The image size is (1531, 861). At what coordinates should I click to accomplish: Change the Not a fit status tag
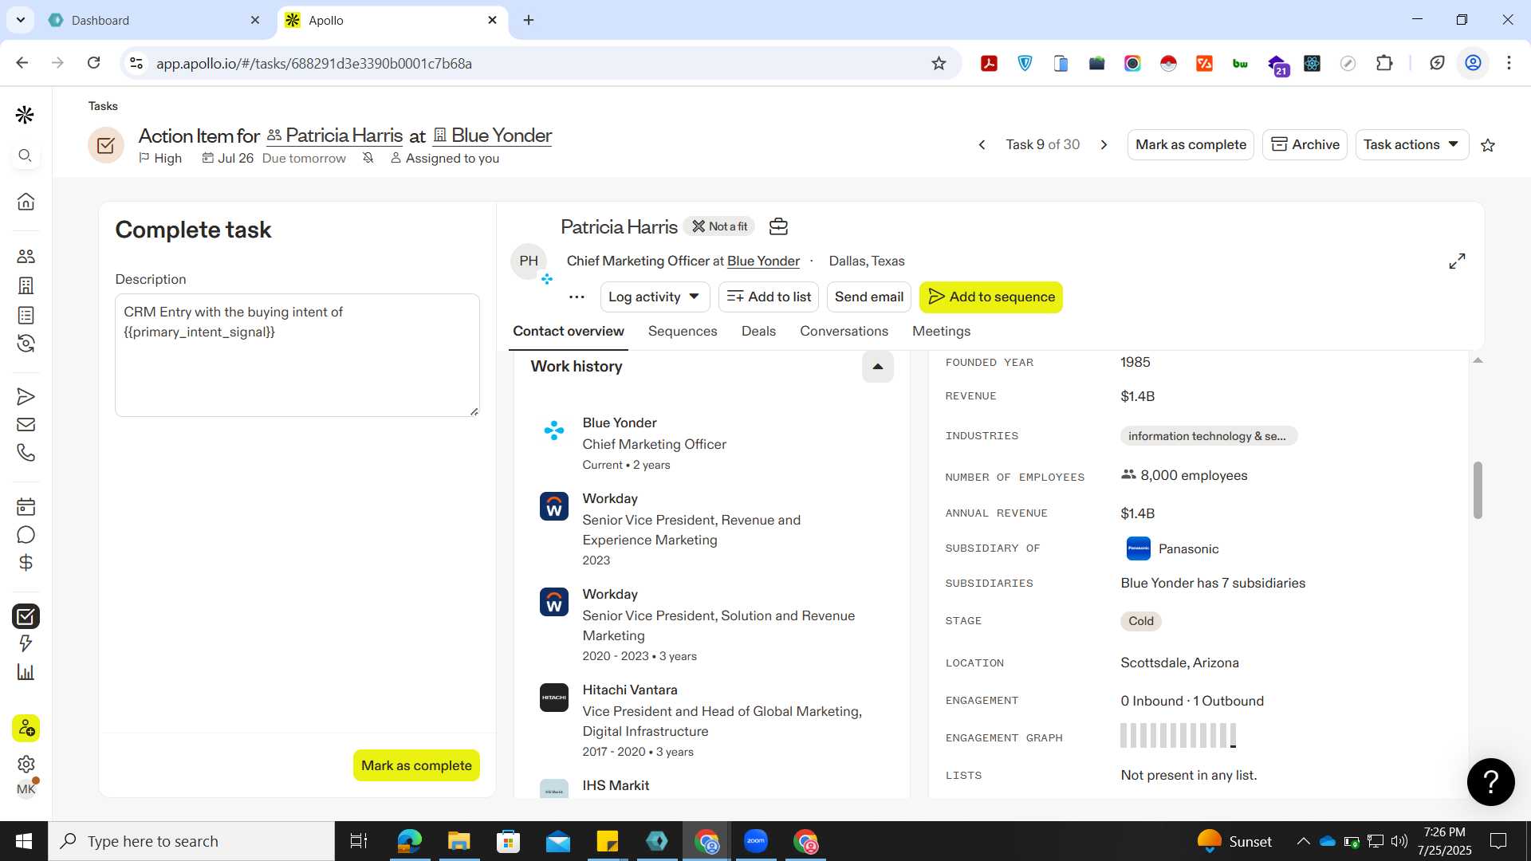point(718,226)
